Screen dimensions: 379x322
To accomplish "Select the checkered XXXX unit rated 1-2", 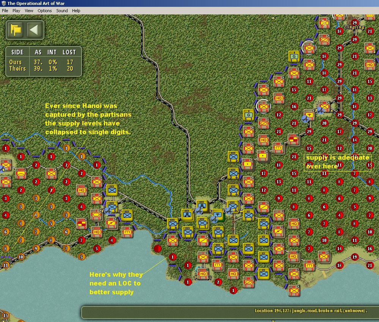I will click(x=82, y=224).
